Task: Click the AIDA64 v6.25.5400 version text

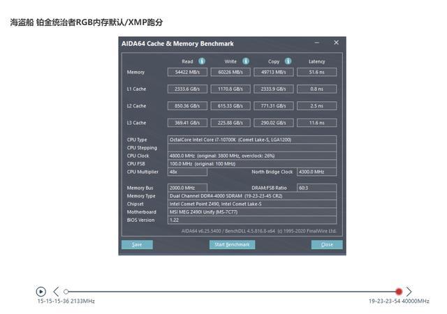Action: tap(258, 231)
